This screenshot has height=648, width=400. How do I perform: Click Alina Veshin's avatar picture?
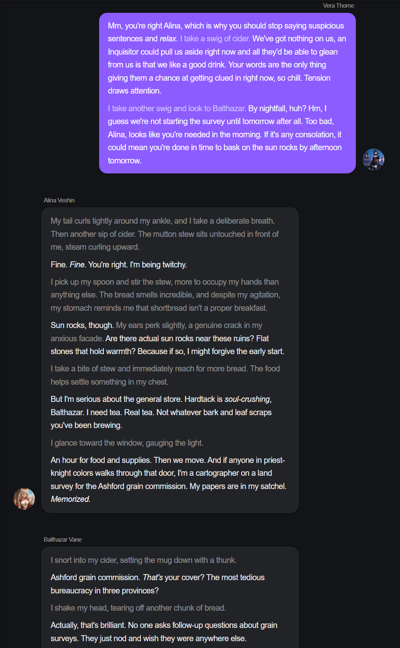coord(24,499)
